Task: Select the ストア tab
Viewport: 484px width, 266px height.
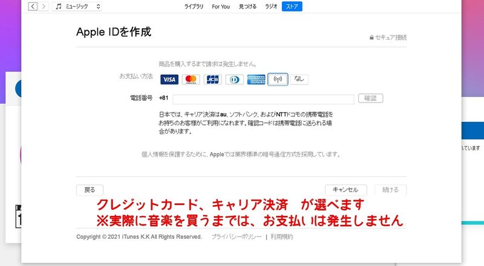Action: (x=292, y=7)
